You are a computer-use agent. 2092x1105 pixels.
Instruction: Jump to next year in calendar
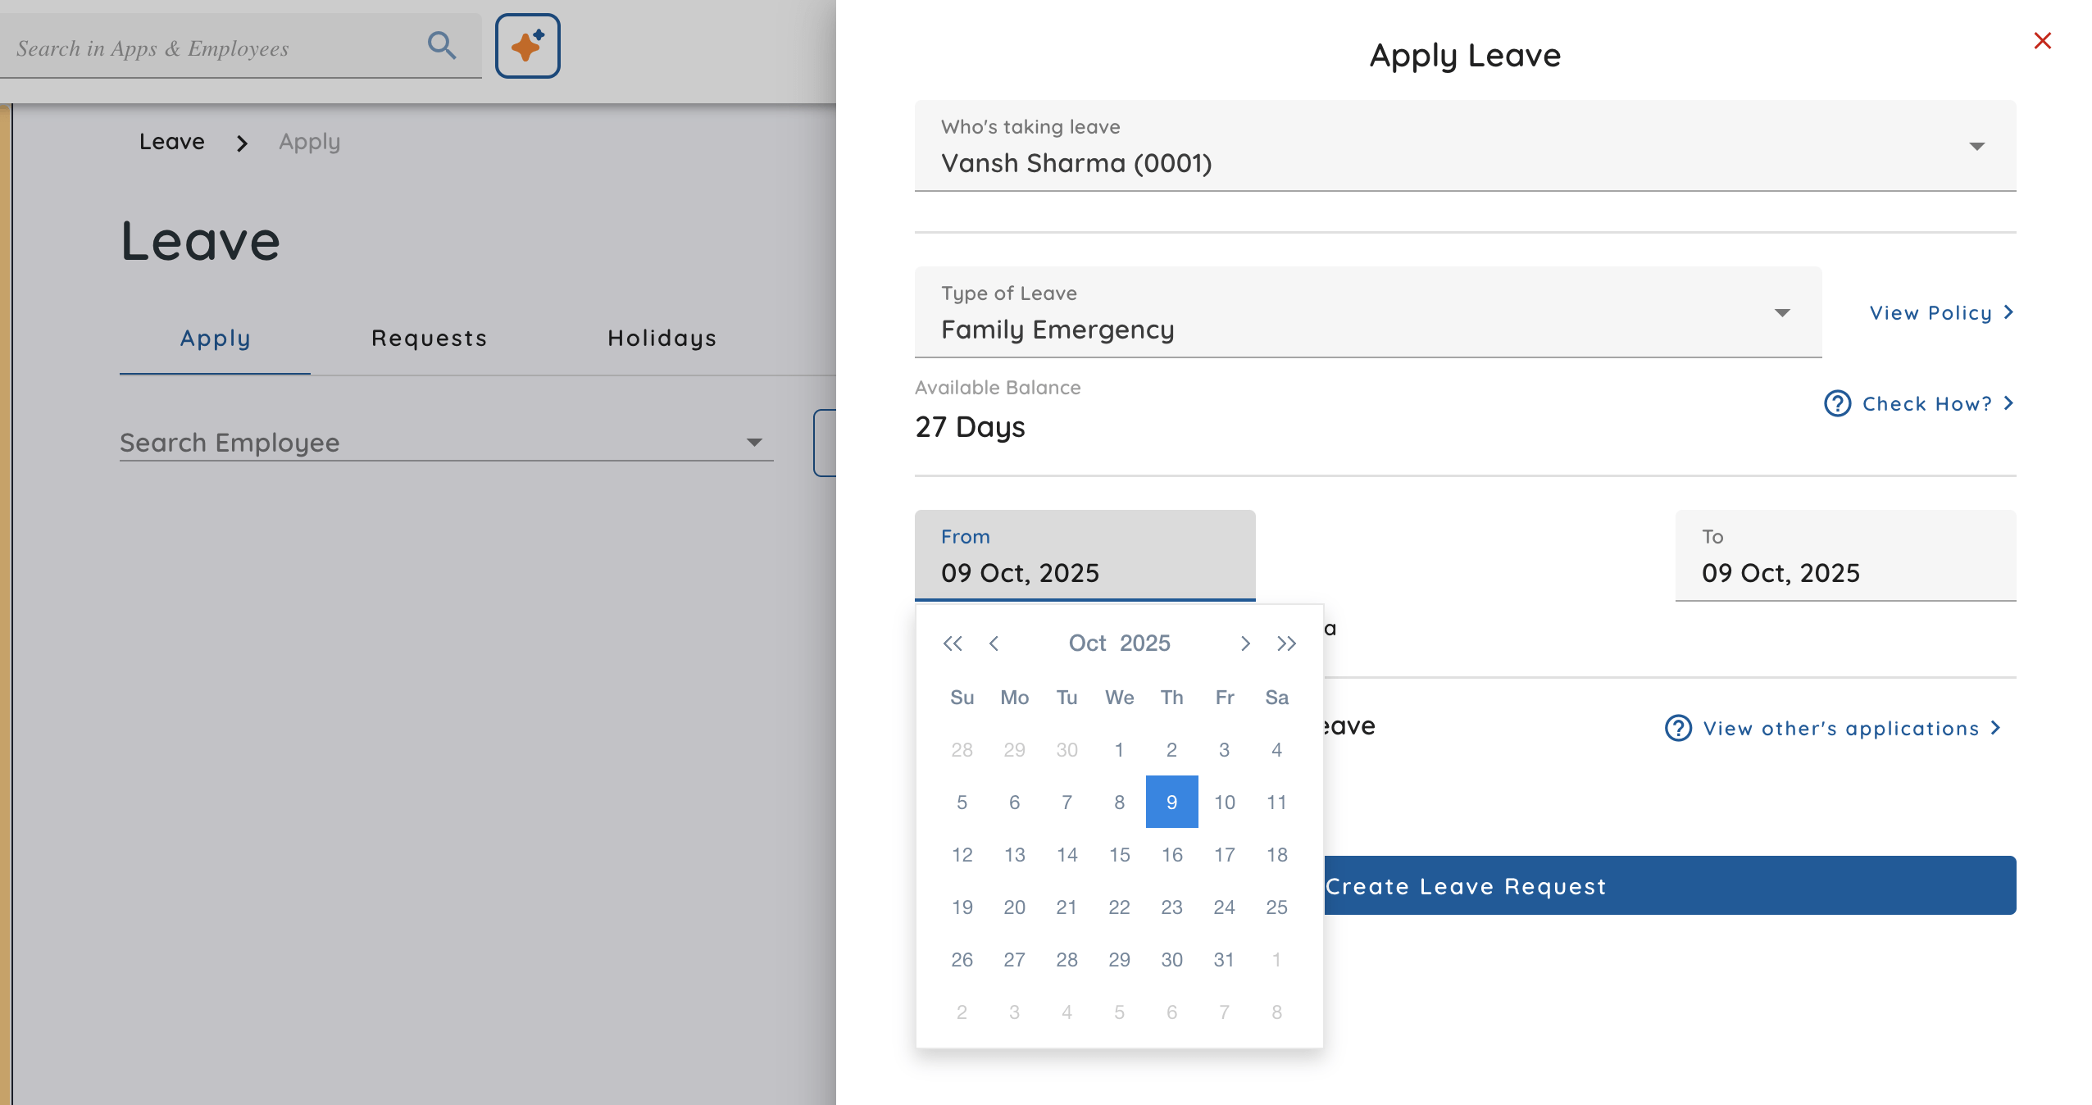point(1286,643)
